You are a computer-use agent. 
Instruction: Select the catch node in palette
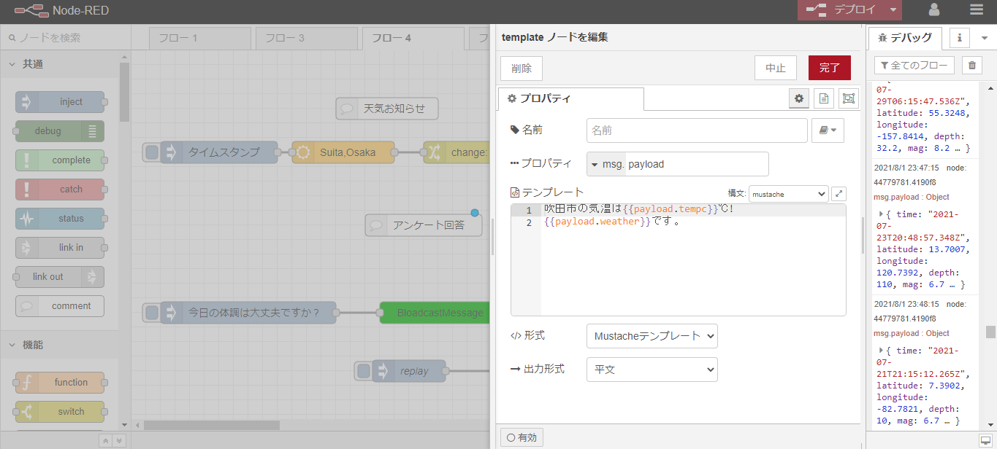click(x=60, y=190)
